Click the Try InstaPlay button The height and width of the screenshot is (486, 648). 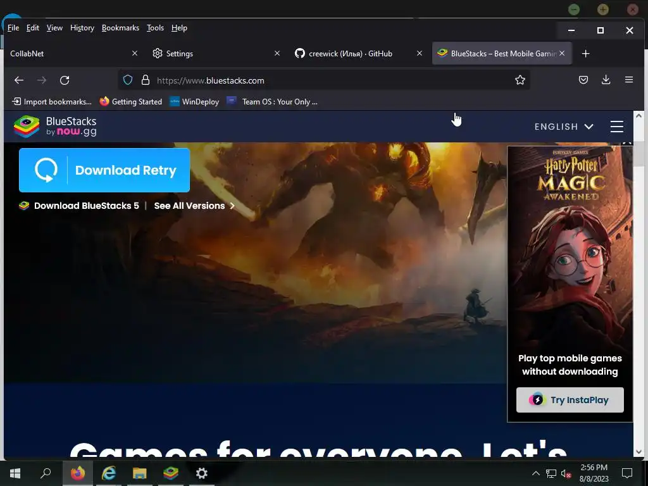pyautogui.click(x=570, y=400)
